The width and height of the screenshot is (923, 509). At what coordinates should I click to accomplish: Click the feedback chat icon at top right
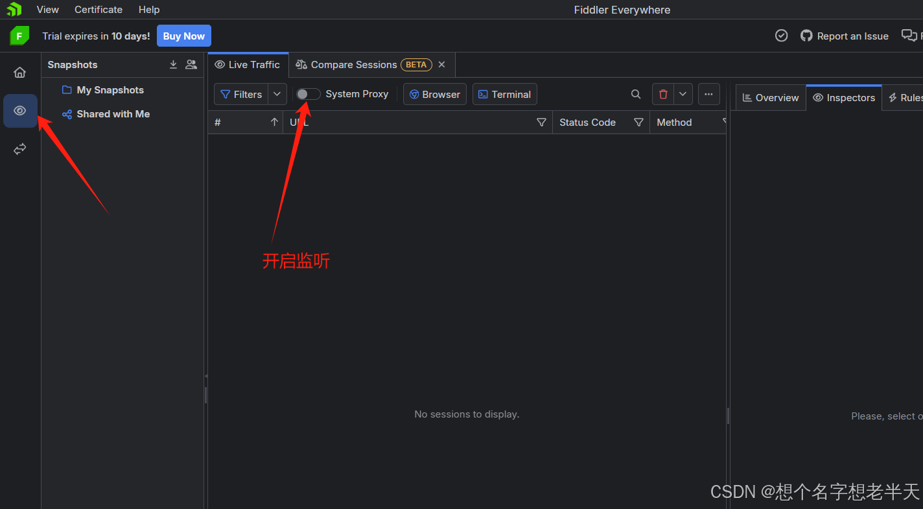pos(909,36)
